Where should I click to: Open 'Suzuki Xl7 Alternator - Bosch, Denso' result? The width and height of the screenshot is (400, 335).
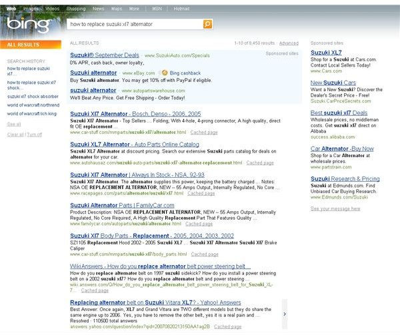pos(135,114)
